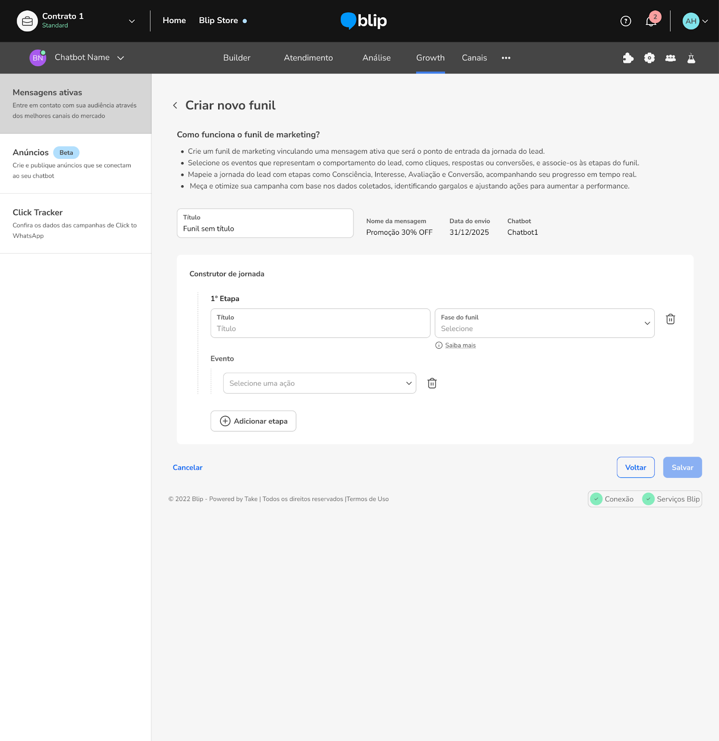Image resolution: width=719 pixels, height=741 pixels.
Task: Delete the Evento action with trash icon
Action: point(432,383)
